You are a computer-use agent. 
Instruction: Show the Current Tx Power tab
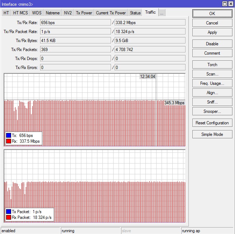click(x=111, y=13)
